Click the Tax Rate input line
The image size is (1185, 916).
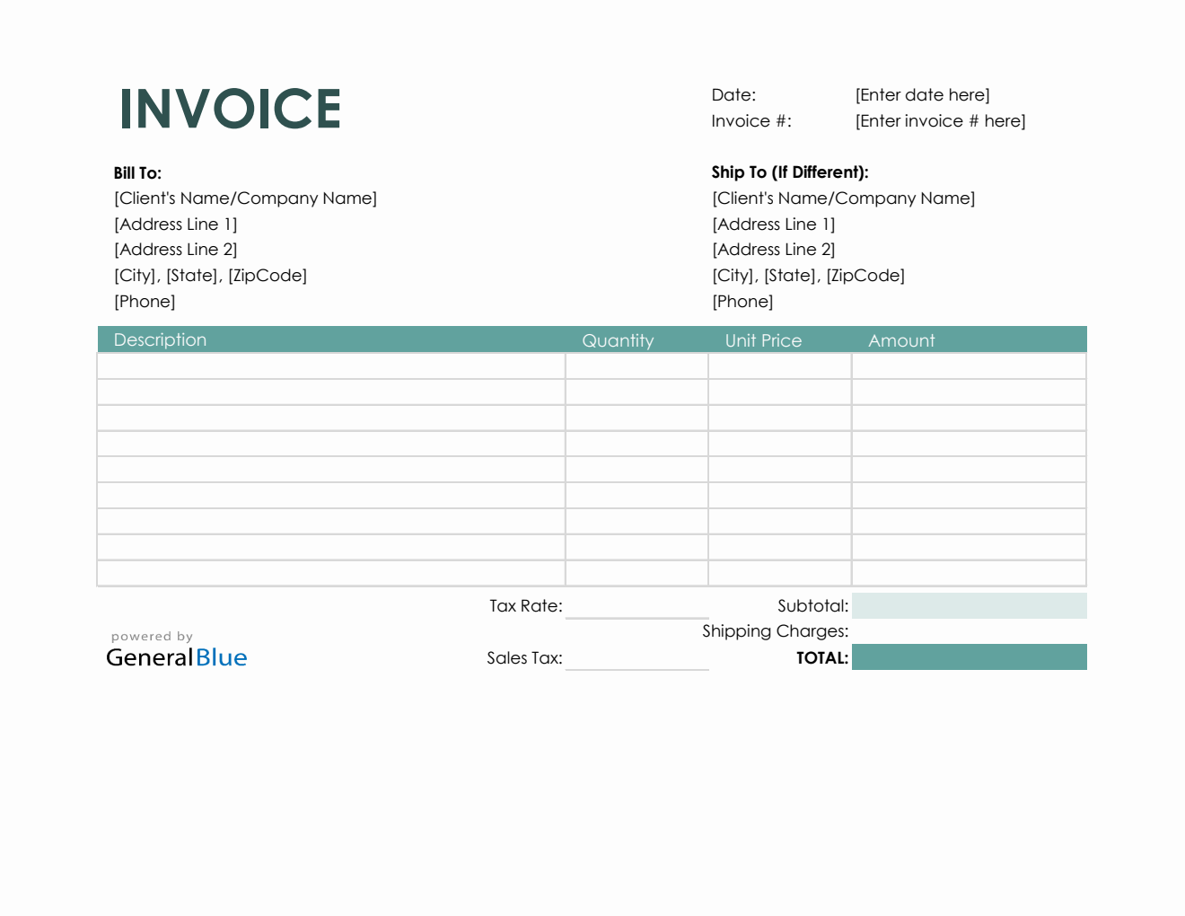(x=637, y=607)
